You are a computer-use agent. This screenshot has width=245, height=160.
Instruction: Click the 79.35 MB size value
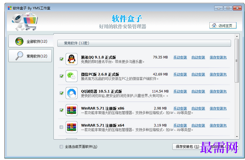click(x=160, y=57)
